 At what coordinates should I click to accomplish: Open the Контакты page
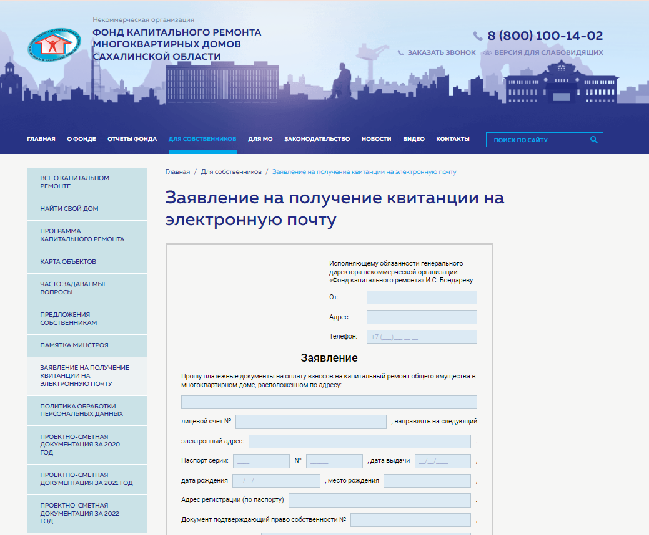pos(452,139)
